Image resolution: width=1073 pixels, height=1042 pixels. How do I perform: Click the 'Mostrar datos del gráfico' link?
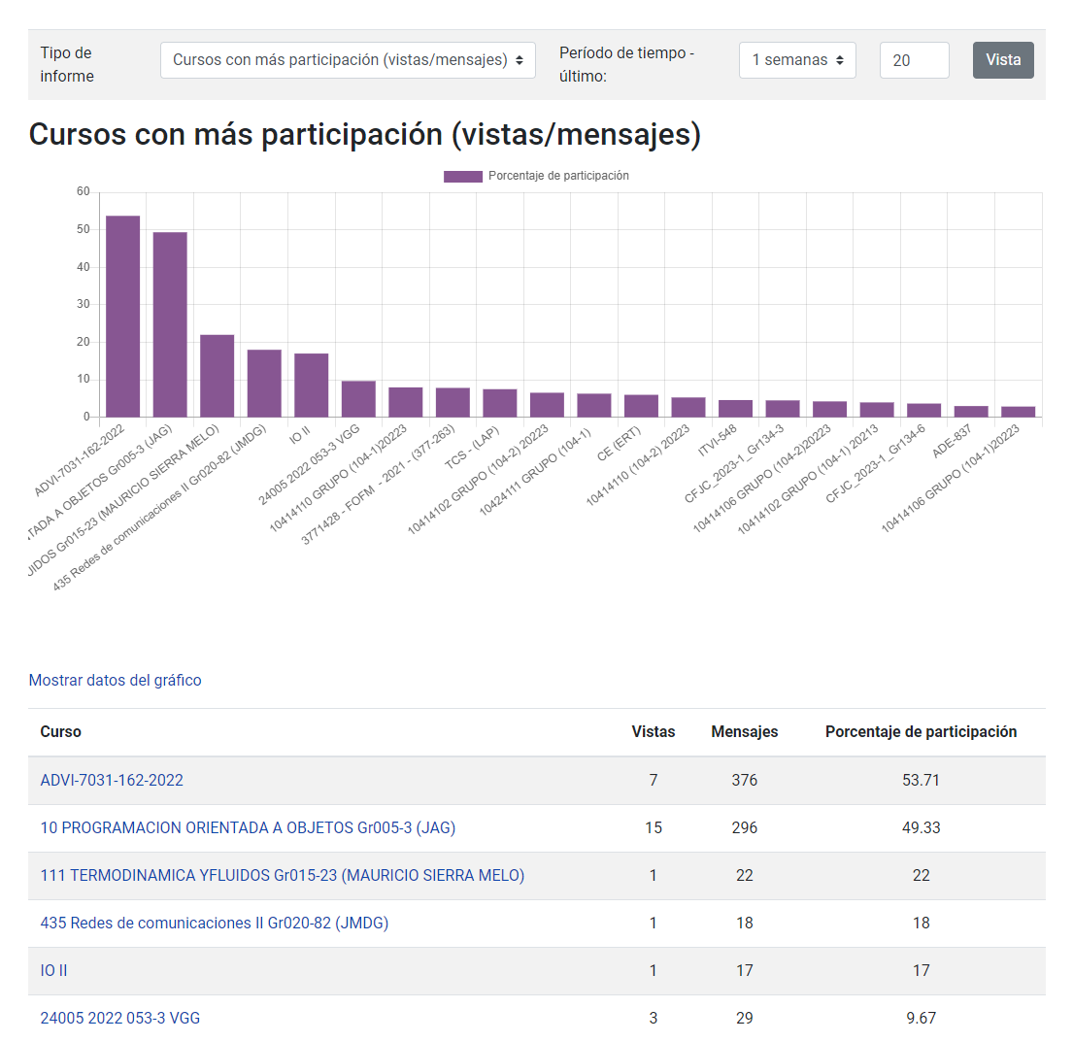coord(115,680)
